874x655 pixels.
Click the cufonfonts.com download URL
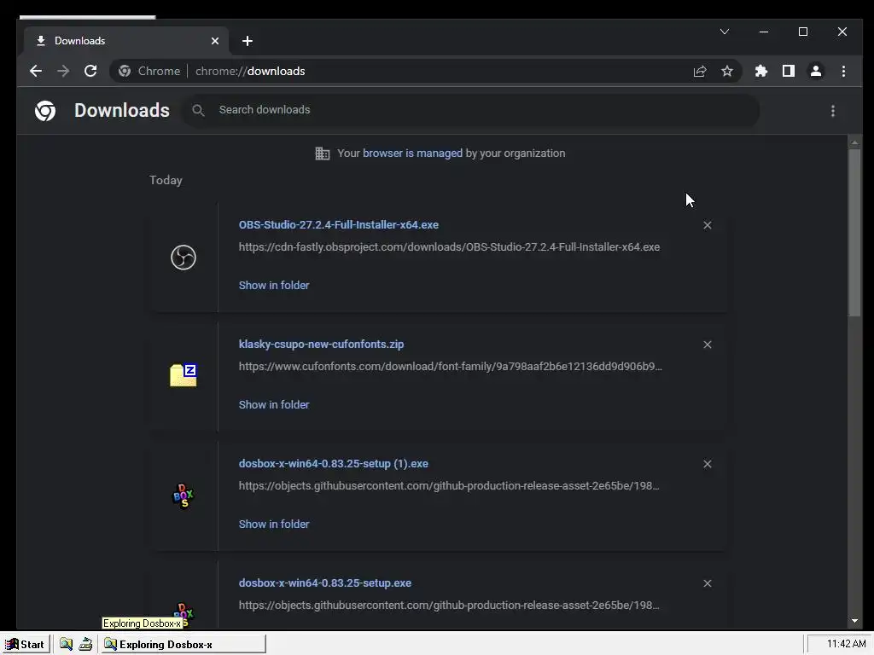[451, 367]
